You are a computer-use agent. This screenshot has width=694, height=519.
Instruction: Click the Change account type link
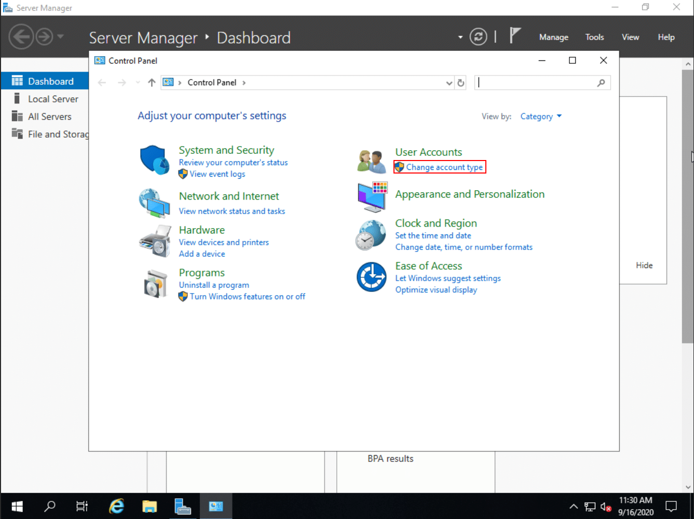tap(444, 167)
